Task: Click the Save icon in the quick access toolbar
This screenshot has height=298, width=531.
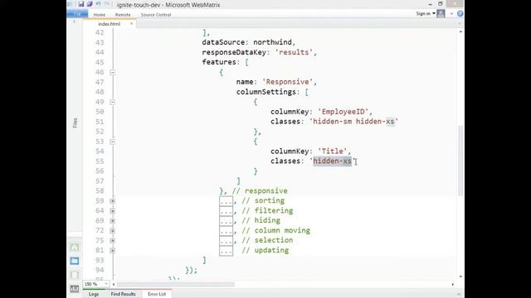Action: click(x=81, y=4)
